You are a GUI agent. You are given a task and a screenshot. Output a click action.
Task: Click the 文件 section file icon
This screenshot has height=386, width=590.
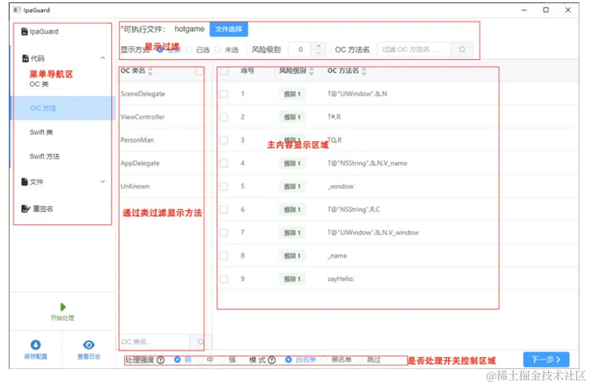pos(24,181)
